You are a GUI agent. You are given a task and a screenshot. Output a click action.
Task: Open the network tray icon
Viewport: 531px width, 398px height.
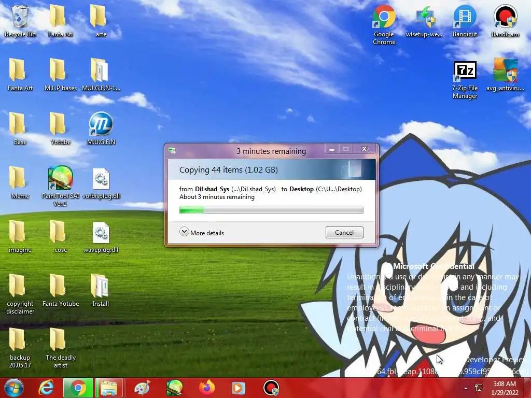click(x=479, y=388)
